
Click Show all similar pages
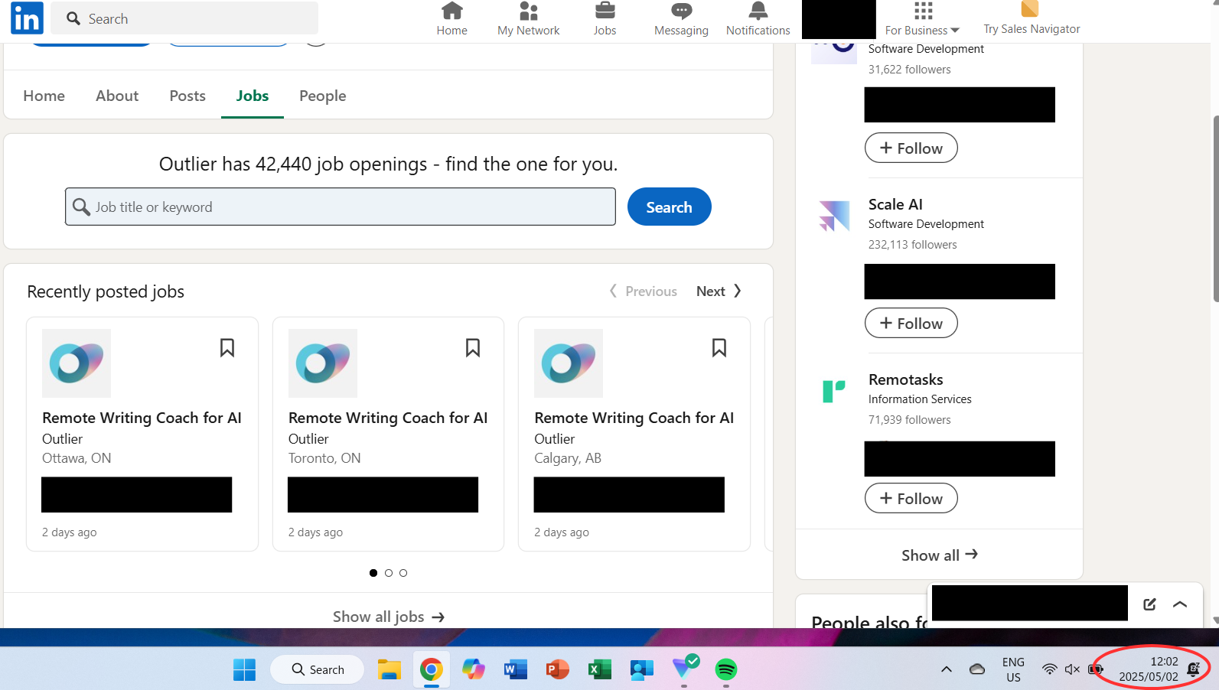[939, 555]
